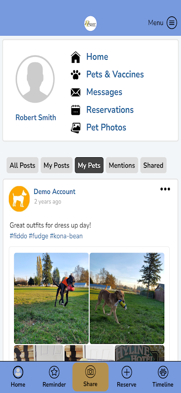Image resolution: width=181 pixels, height=393 pixels.
Task: Follow the #kona-bean hashtag
Action: click(x=66, y=236)
